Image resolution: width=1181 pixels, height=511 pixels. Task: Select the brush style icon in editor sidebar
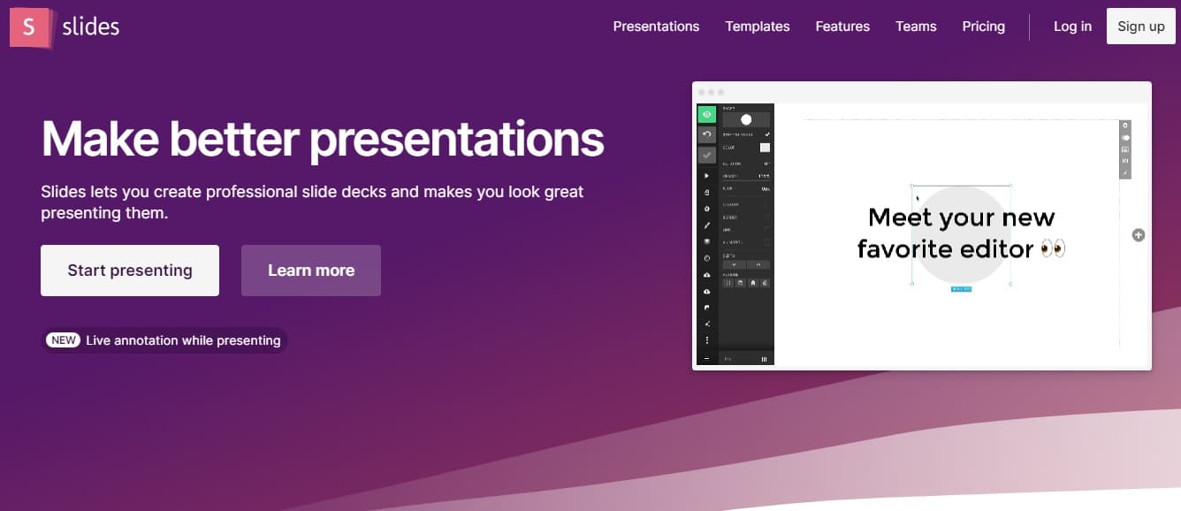707,225
